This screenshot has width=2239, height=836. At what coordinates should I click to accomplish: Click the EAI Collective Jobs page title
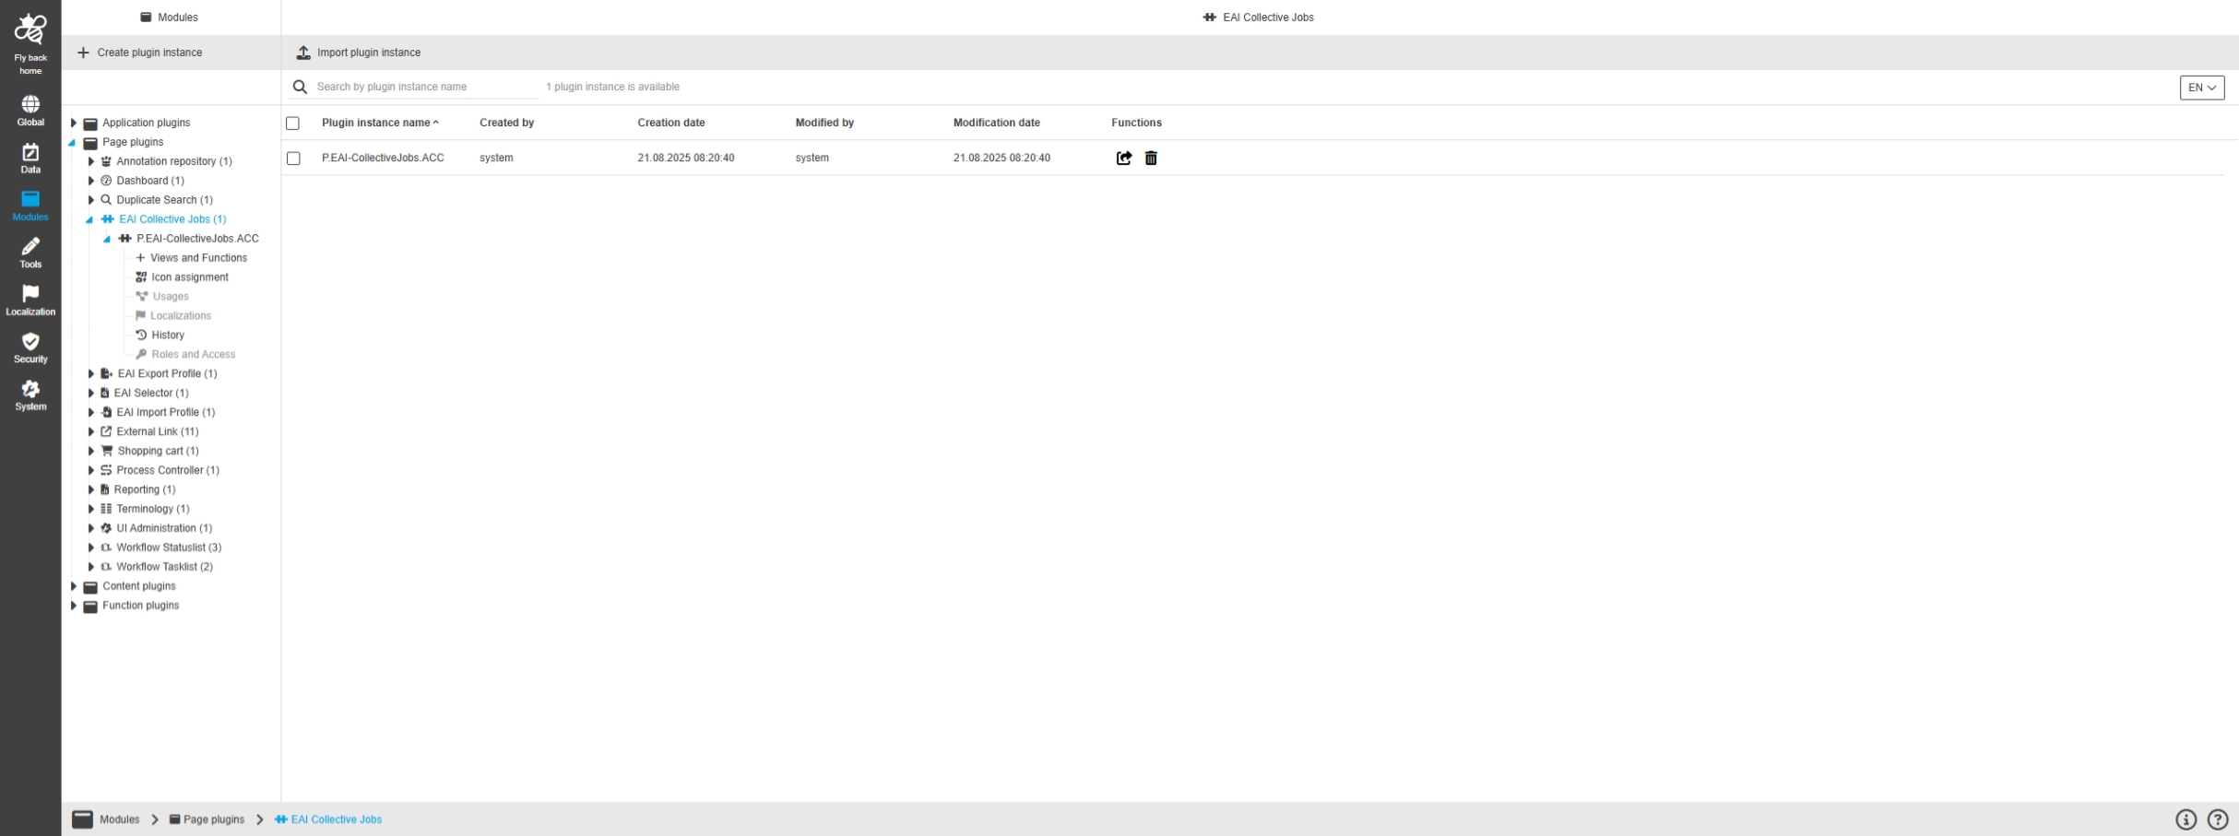point(1268,18)
